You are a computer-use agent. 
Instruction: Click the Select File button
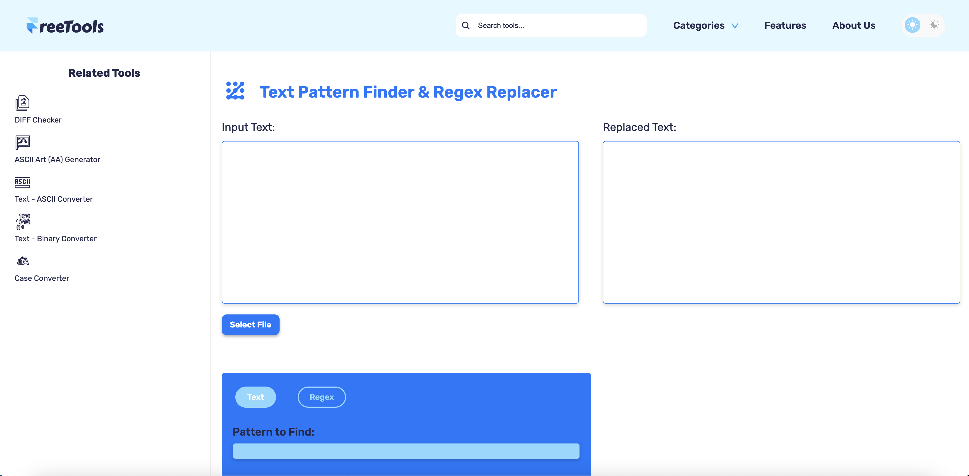coord(250,324)
